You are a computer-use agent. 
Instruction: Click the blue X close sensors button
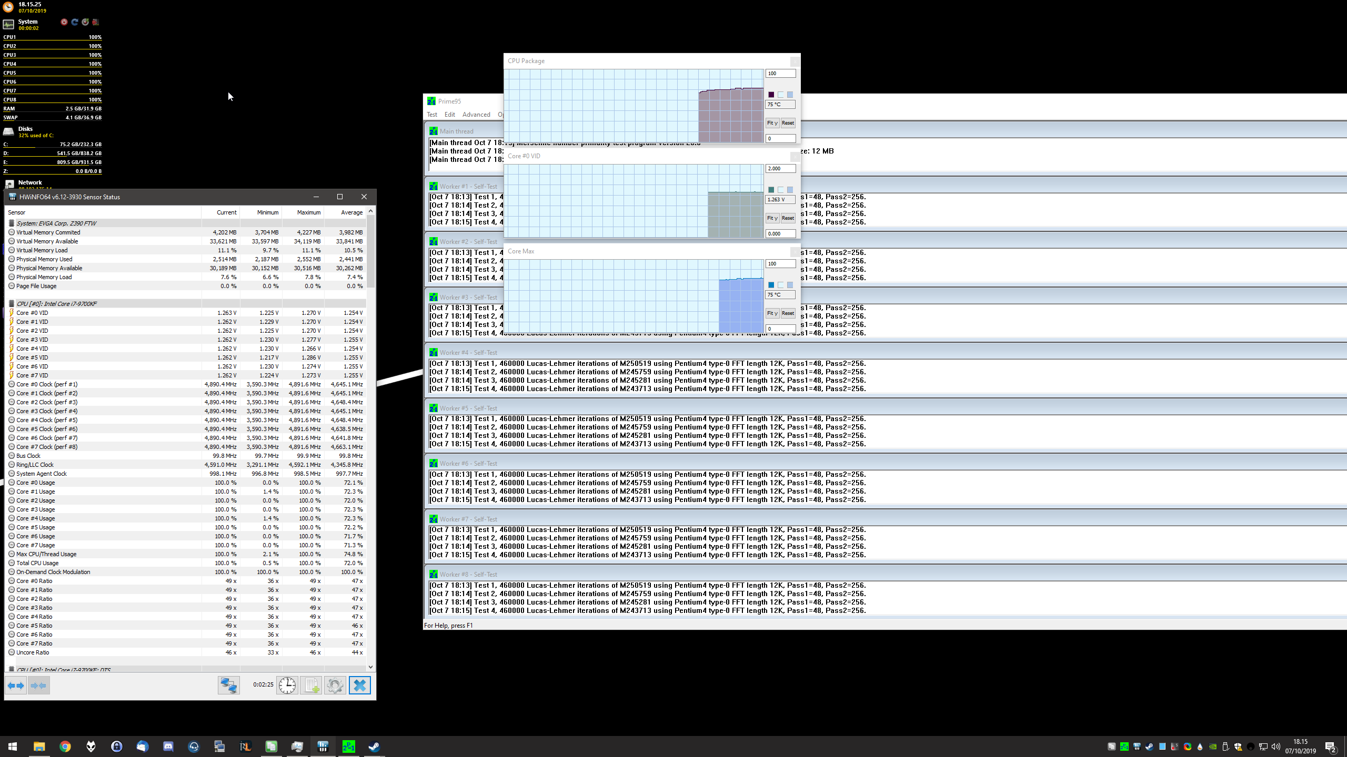tap(360, 686)
